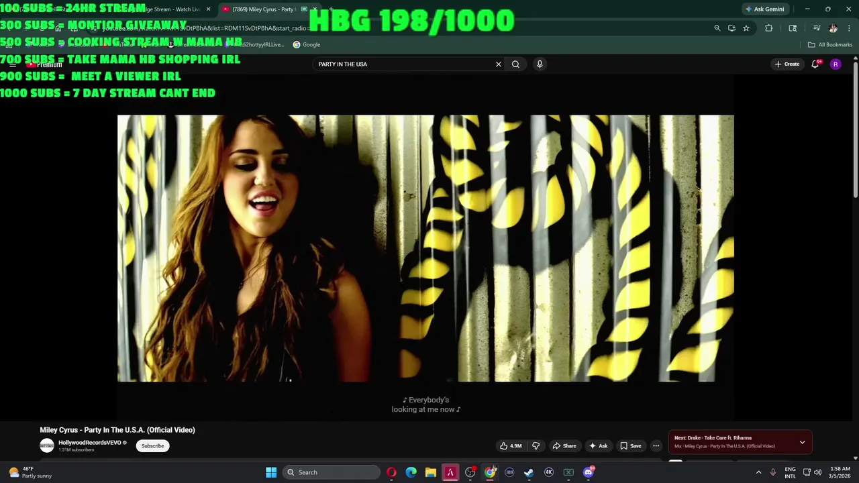859x483 pixels.
Task: Open Ask Gemini in Chrome
Action: pos(764,9)
